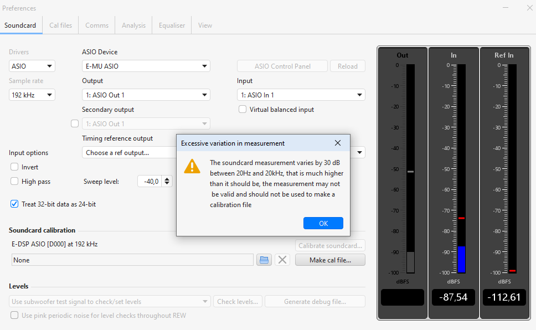Viewport: 536px width, 330px height.
Task: Uncheck Treat 32-bit data as 24-bit
Action: [x=14, y=204]
